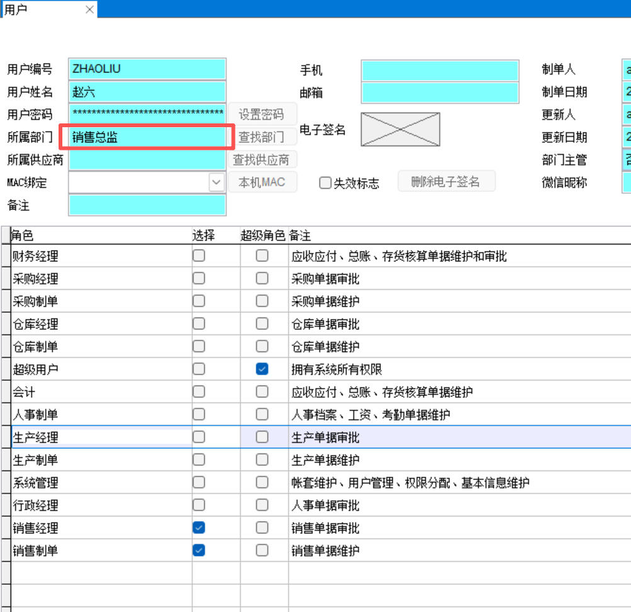This screenshot has width=631, height=612.
Task: Click the 电子签名 image placeholder
Action: pyautogui.click(x=400, y=129)
